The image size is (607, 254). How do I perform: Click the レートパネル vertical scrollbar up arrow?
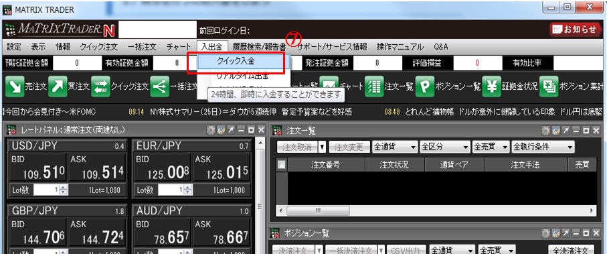coord(260,144)
